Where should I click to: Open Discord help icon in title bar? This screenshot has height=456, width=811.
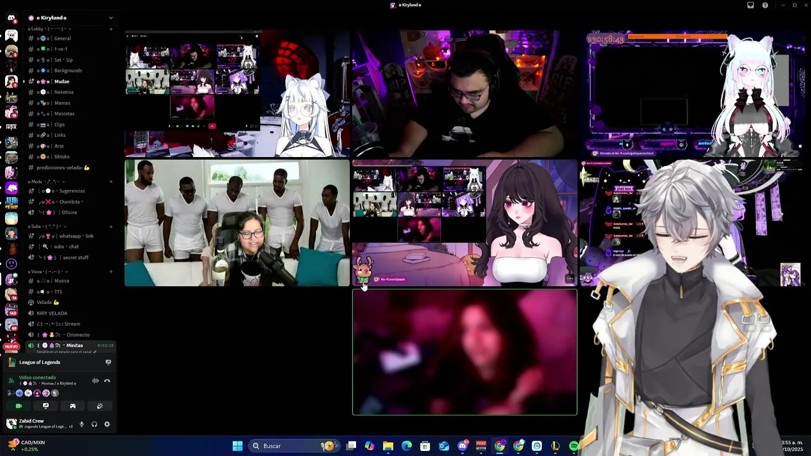click(765, 5)
